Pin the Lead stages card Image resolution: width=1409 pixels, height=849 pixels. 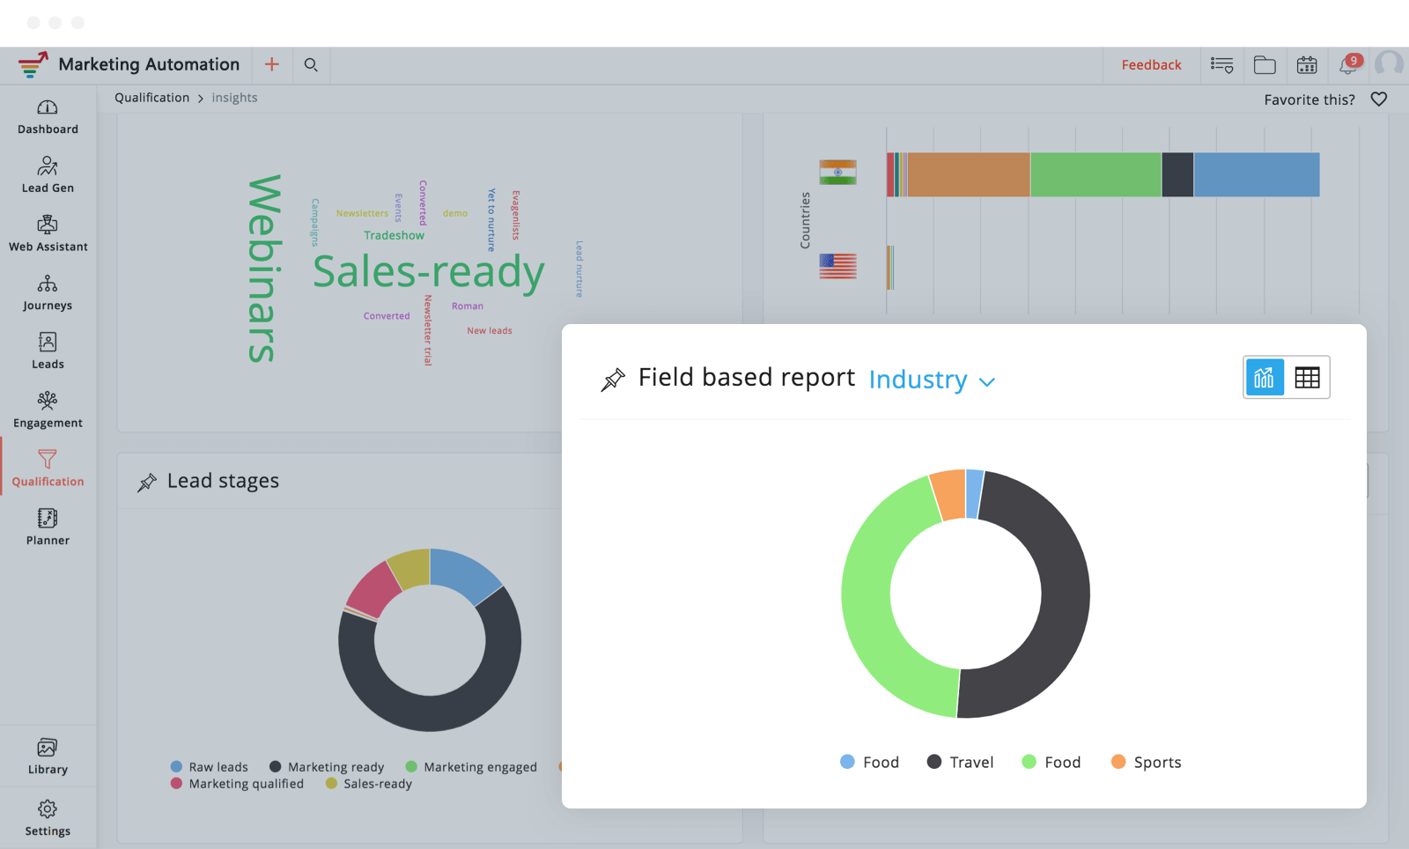147,482
